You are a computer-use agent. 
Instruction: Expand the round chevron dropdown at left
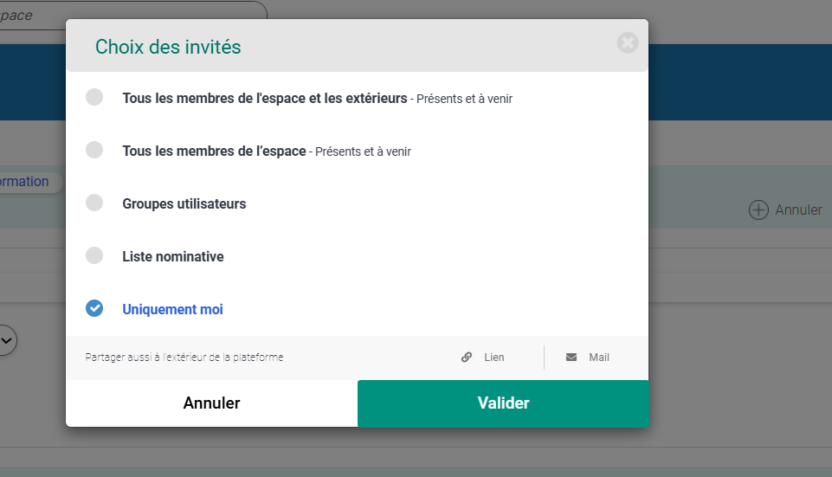click(6, 340)
